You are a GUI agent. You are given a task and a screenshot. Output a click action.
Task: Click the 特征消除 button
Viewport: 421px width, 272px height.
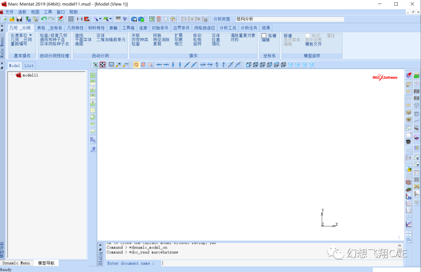[161, 40]
